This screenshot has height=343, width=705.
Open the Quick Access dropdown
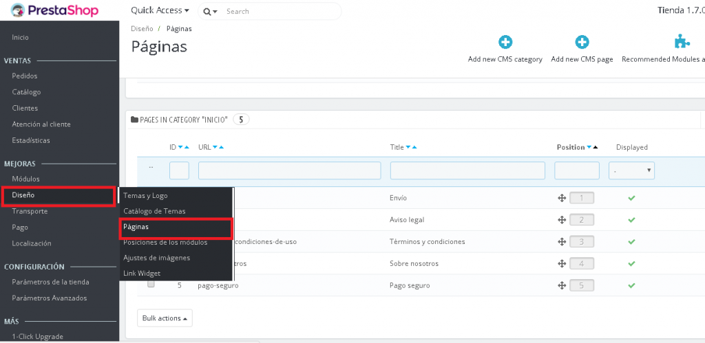160,11
